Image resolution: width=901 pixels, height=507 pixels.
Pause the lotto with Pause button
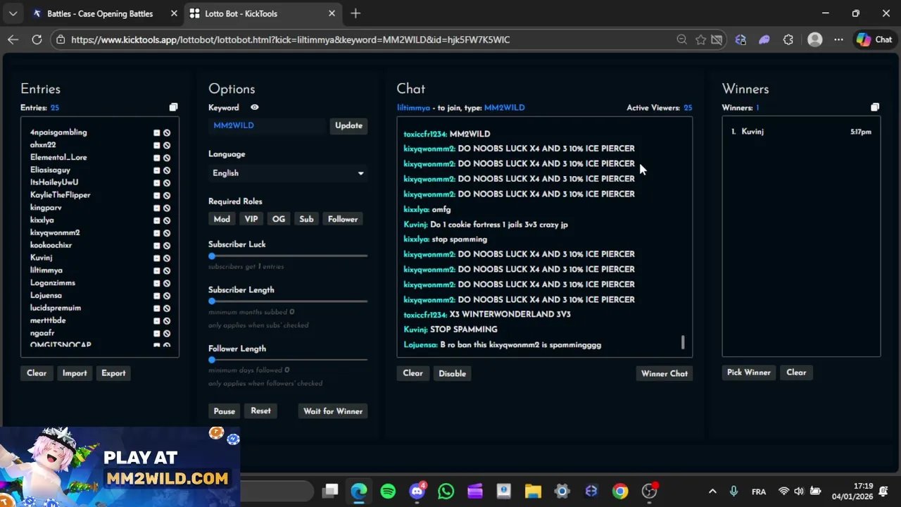[x=225, y=411]
